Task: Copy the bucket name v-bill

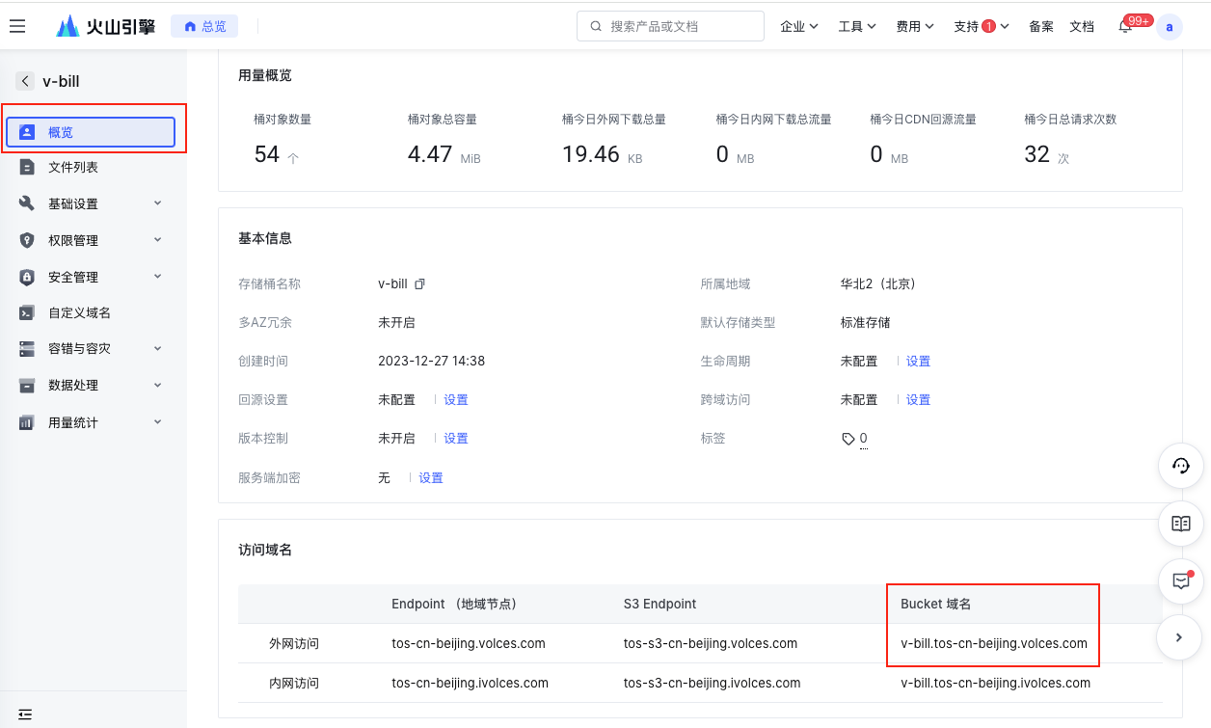Action: pyautogui.click(x=419, y=284)
